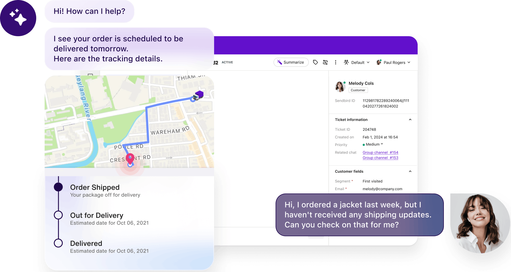Open the Paul Rogers assignee dropdown

click(393, 62)
